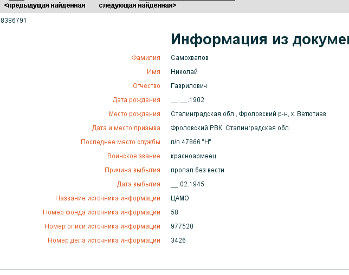Select departure date '__.02.1945'
This screenshot has width=349, height=275.
tap(188, 184)
